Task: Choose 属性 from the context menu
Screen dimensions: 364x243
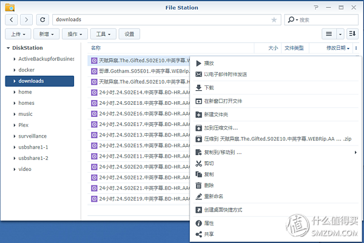Action: pos(275,223)
